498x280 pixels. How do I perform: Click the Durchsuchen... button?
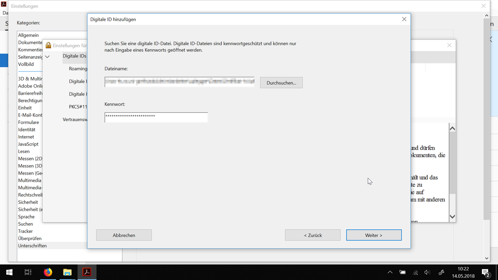coord(281,83)
